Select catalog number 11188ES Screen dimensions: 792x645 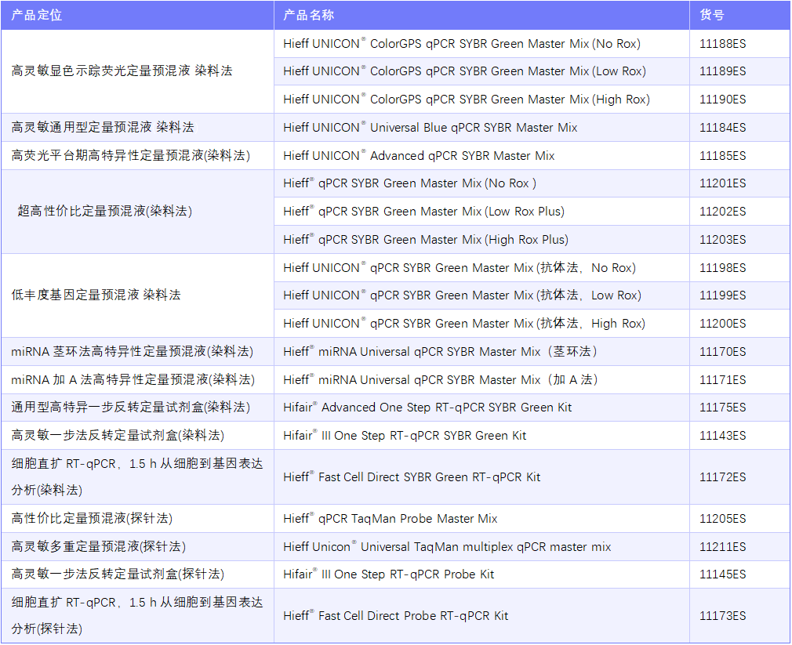[x=722, y=43]
